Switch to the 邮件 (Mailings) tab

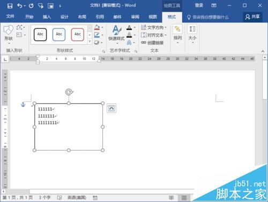[117, 17]
